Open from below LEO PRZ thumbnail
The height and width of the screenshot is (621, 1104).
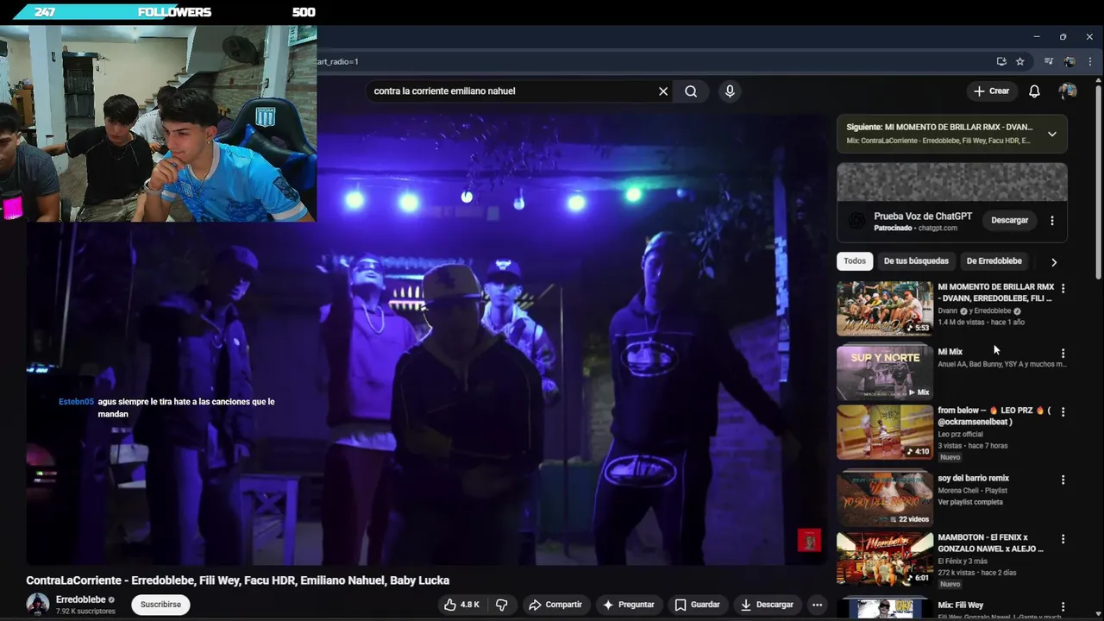(x=885, y=432)
